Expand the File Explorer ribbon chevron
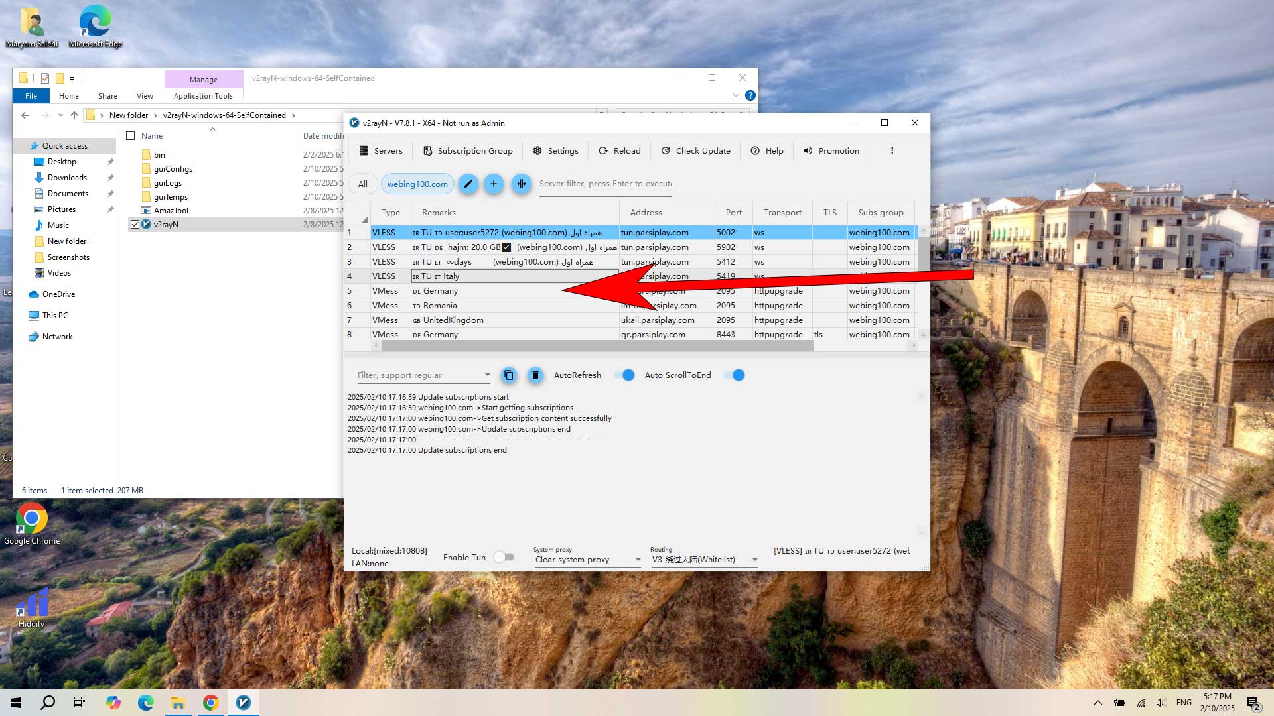The image size is (1274, 716). tap(735, 96)
